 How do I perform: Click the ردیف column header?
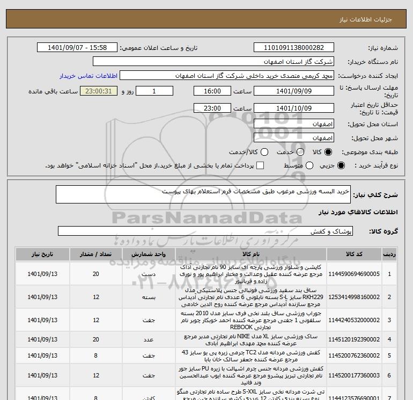(x=389, y=254)
